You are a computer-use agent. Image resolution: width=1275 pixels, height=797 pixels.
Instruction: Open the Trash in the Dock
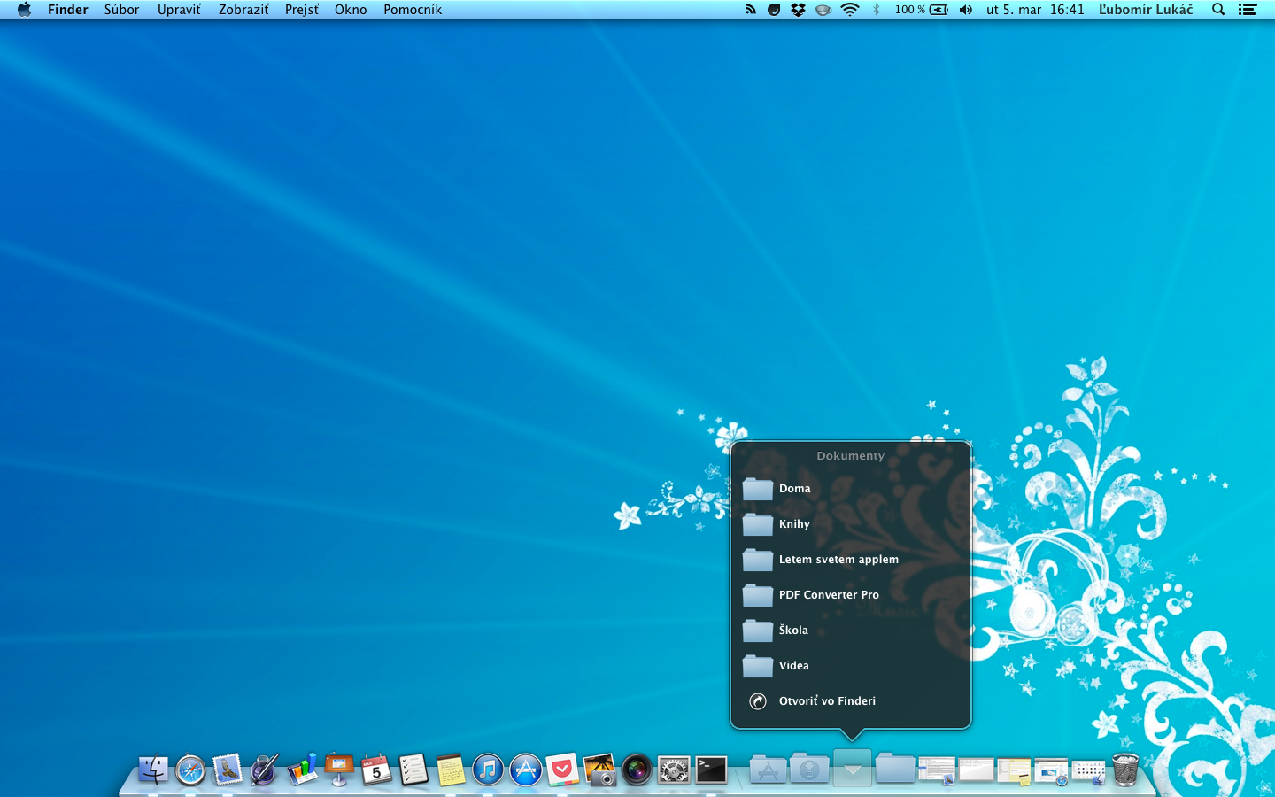coord(1124,770)
